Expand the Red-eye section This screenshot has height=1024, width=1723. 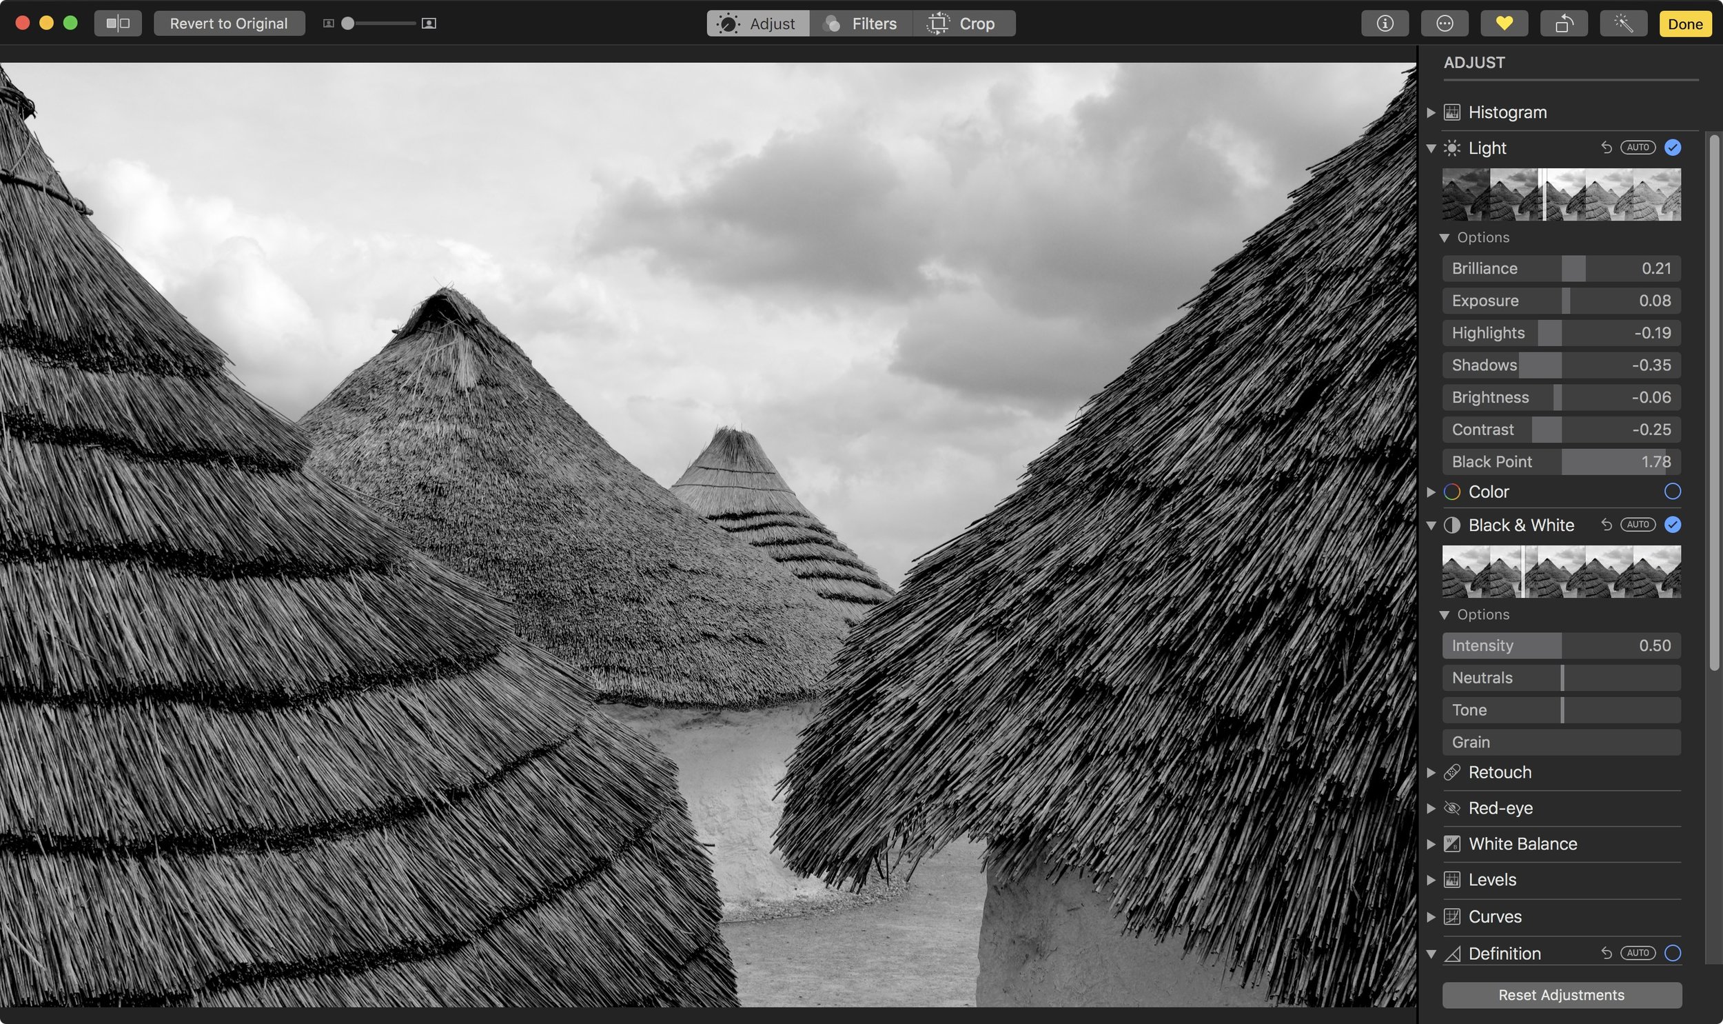[x=1431, y=808]
